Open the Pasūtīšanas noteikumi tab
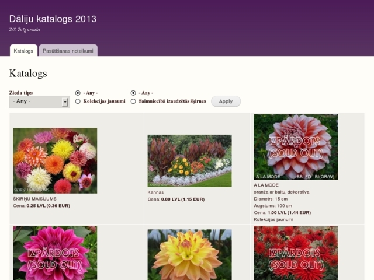Image resolution: width=374 pixels, height=280 pixels. (68, 51)
